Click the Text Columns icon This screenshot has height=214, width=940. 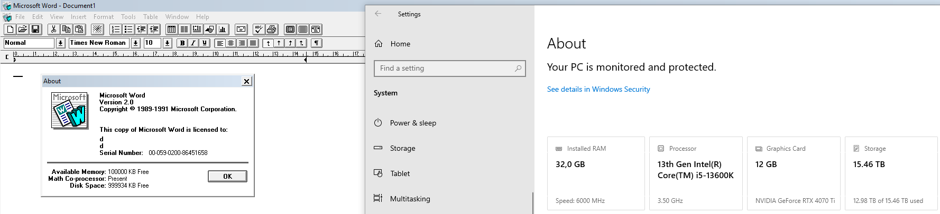[x=184, y=30]
